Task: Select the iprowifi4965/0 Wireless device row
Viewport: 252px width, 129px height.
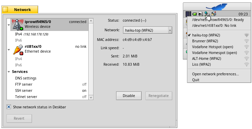Action: (x=50, y=25)
